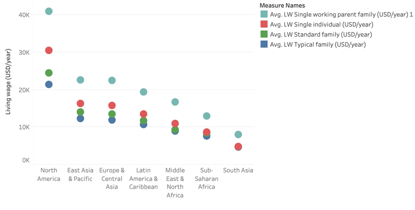This screenshot has height=210, width=415.
Task: Click red Single individual legend swatch
Action: pos(264,24)
